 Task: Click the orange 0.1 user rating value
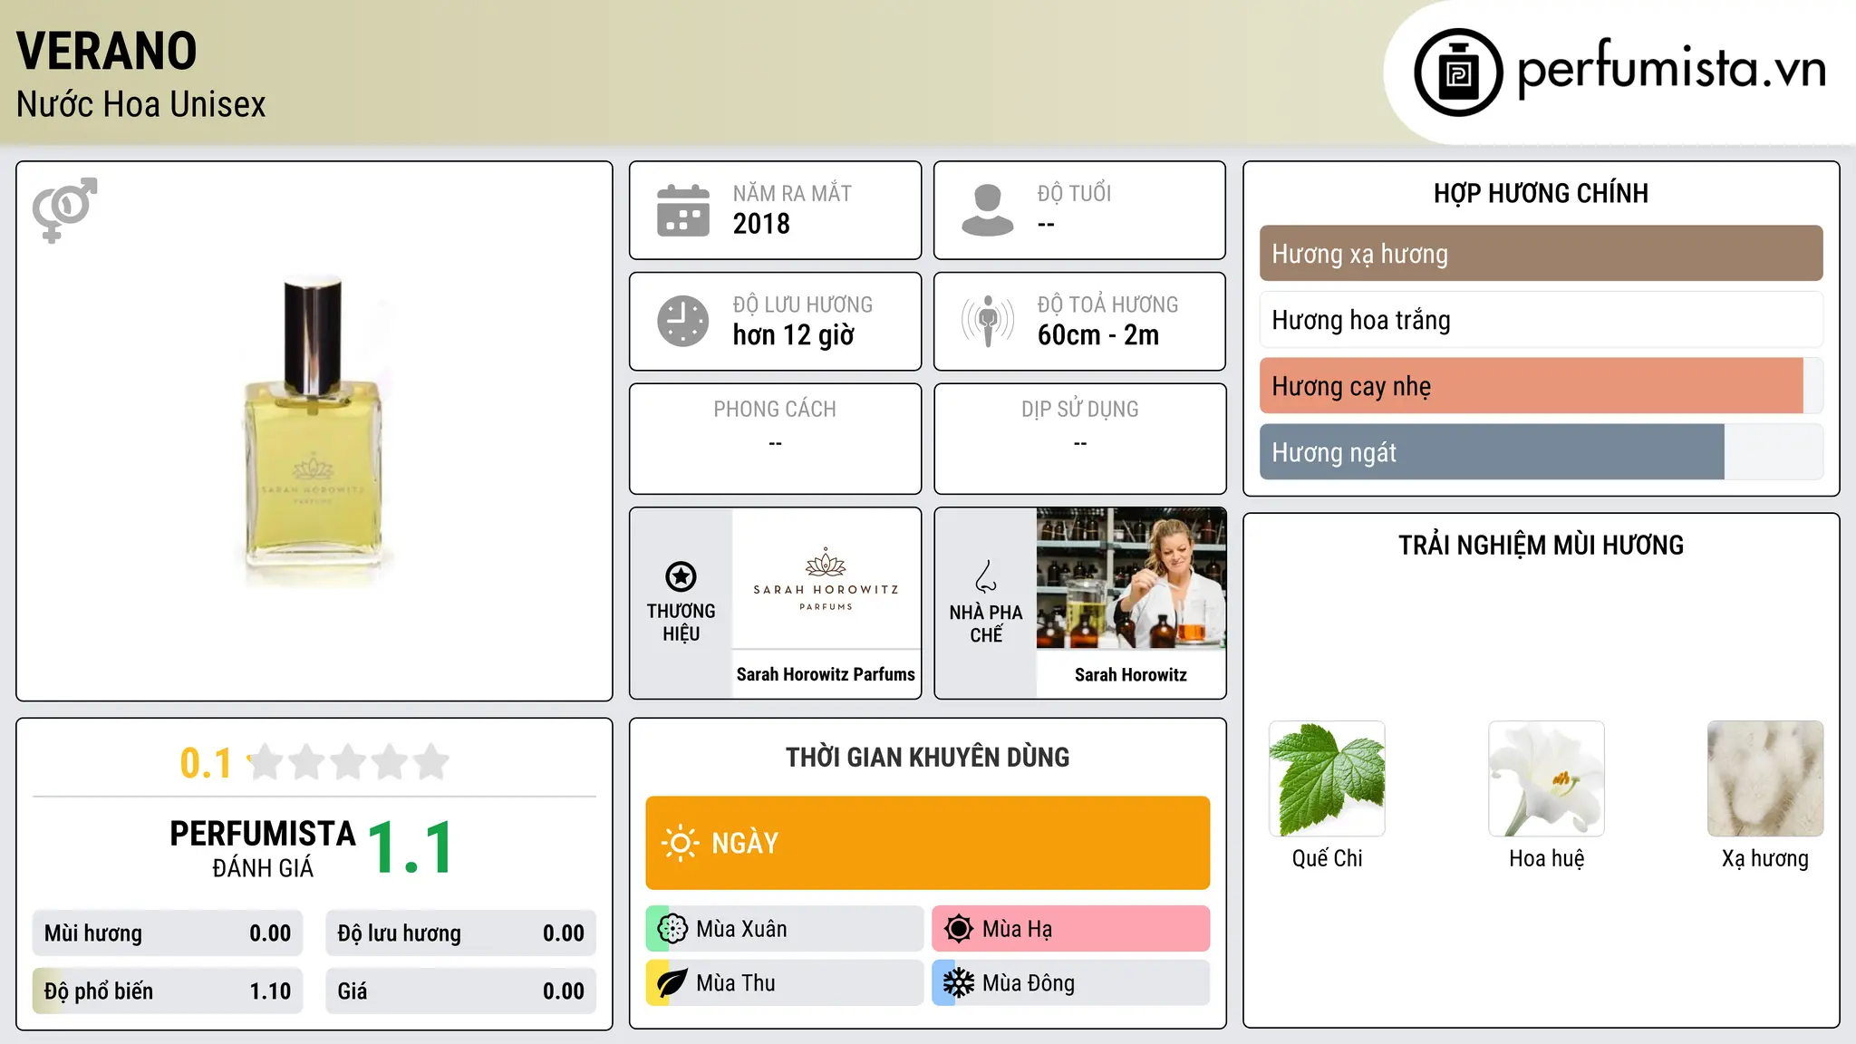[x=206, y=763]
